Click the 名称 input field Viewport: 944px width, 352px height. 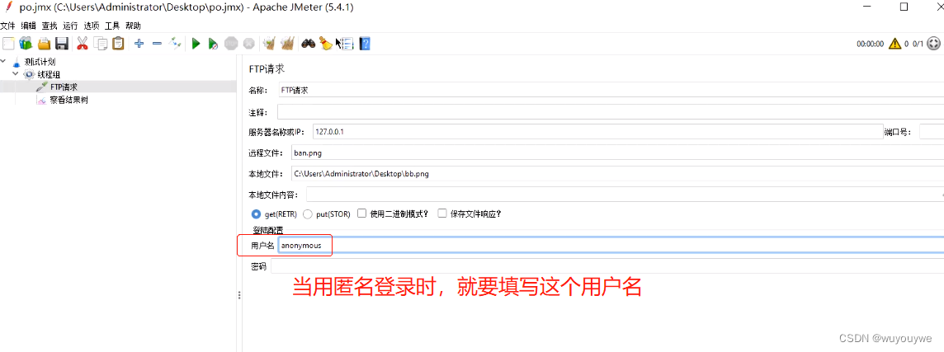click(611, 90)
